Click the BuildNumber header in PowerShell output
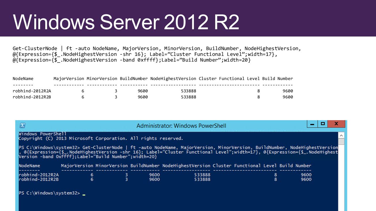The image size is (376, 211). pyautogui.click(x=145, y=166)
